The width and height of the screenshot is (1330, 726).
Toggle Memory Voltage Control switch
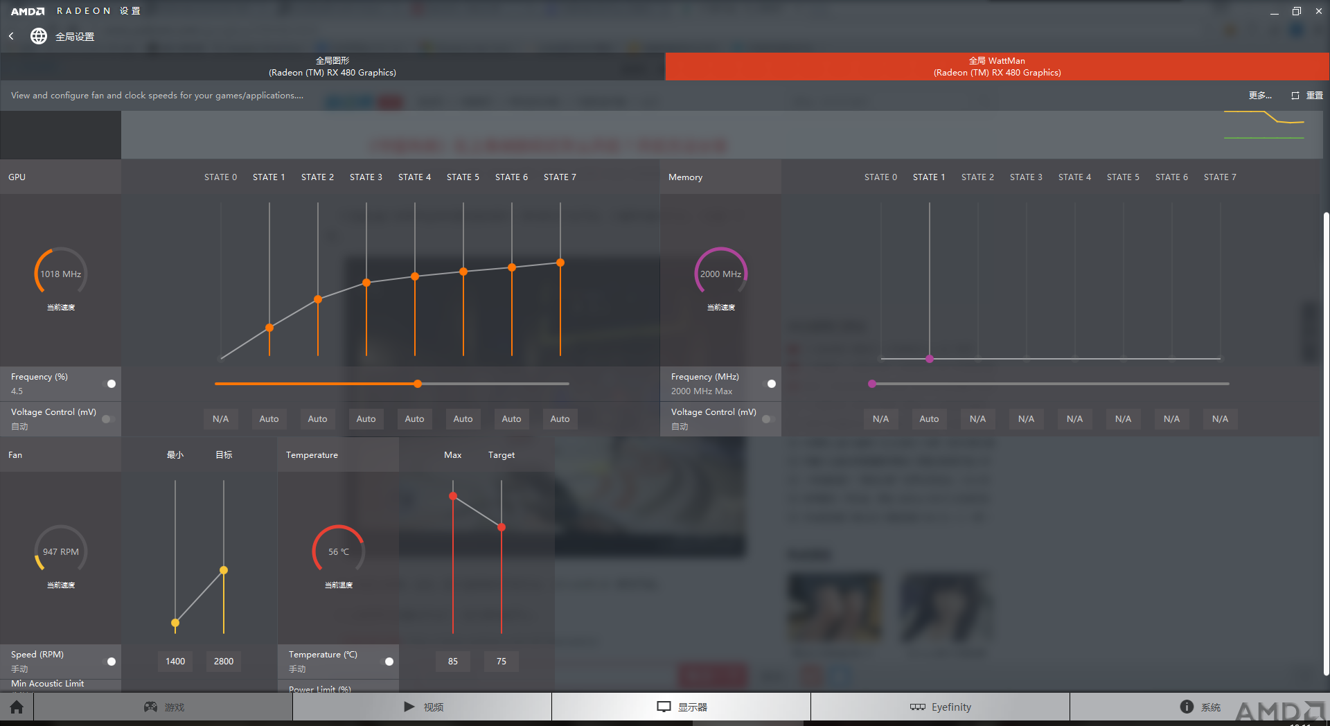pyautogui.click(x=767, y=419)
